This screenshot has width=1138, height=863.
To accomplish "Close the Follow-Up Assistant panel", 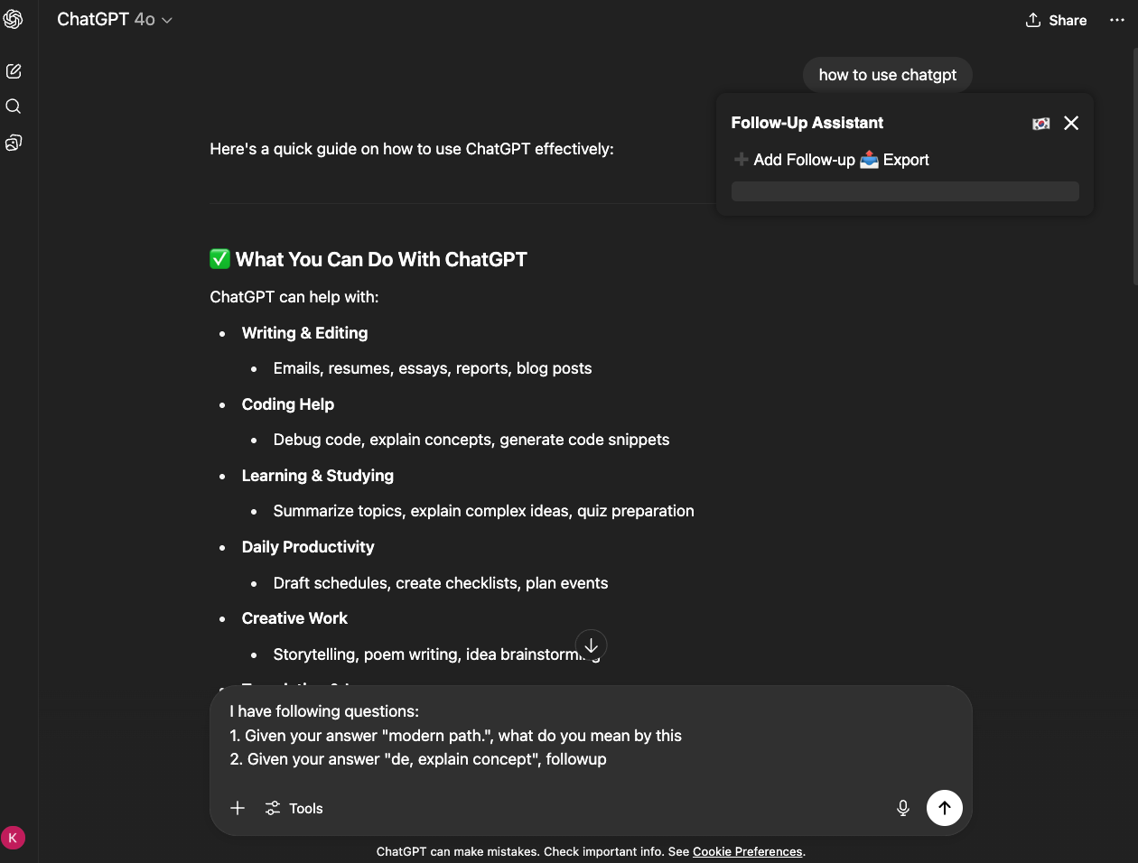I will tap(1071, 123).
